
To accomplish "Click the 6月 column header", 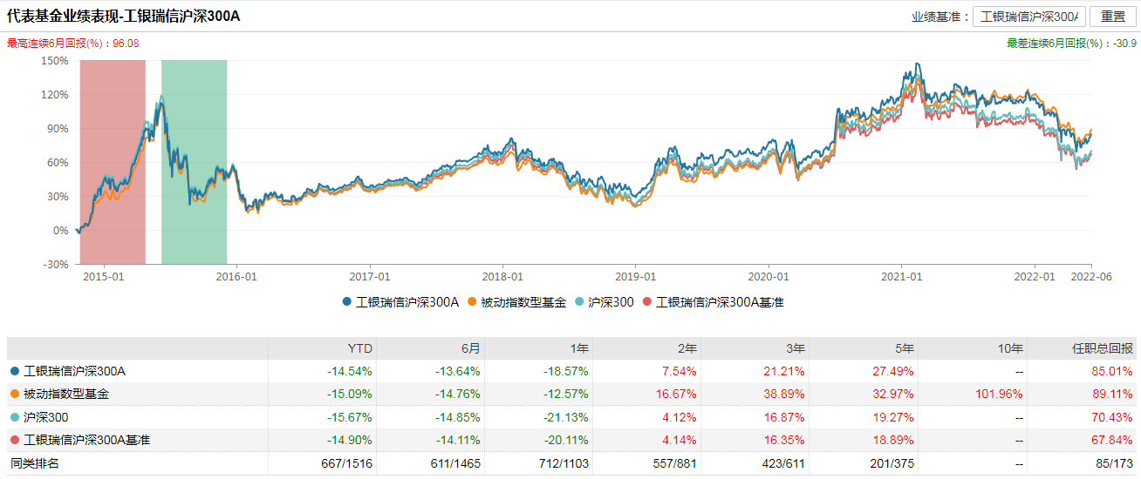I will coord(469,348).
